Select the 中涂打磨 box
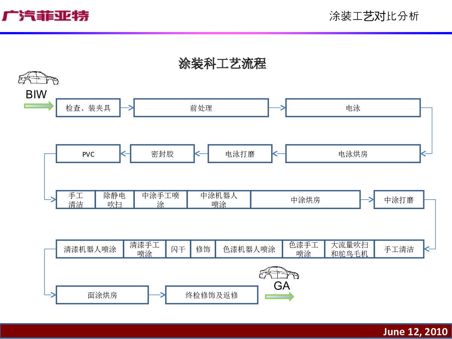The image size is (452, 339). coord(399,200)
